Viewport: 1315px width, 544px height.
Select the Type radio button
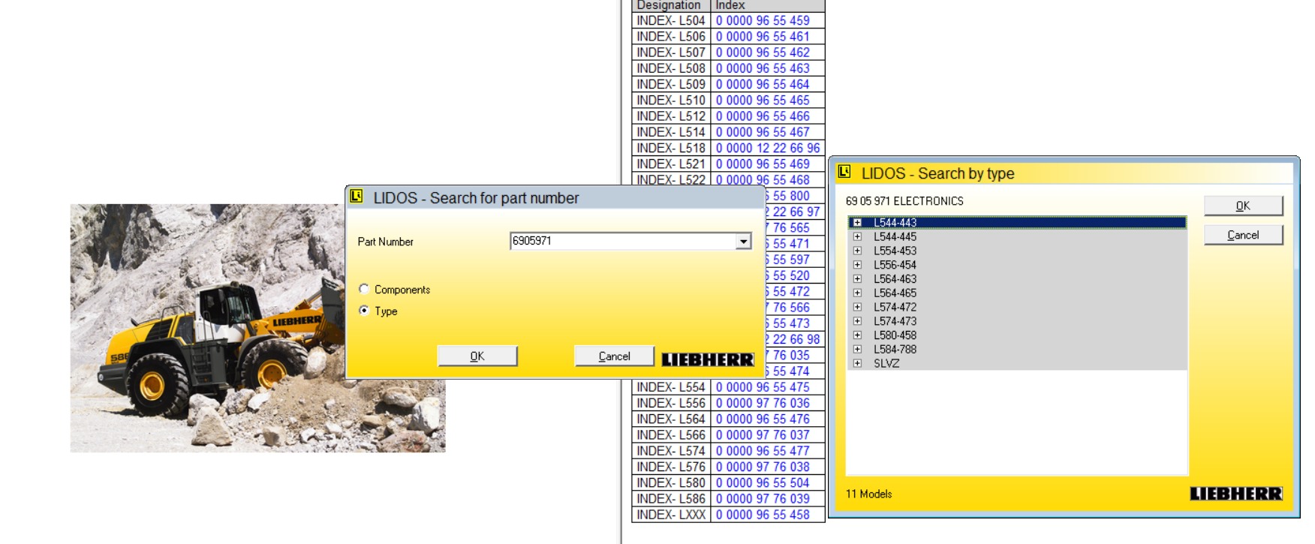364,311
